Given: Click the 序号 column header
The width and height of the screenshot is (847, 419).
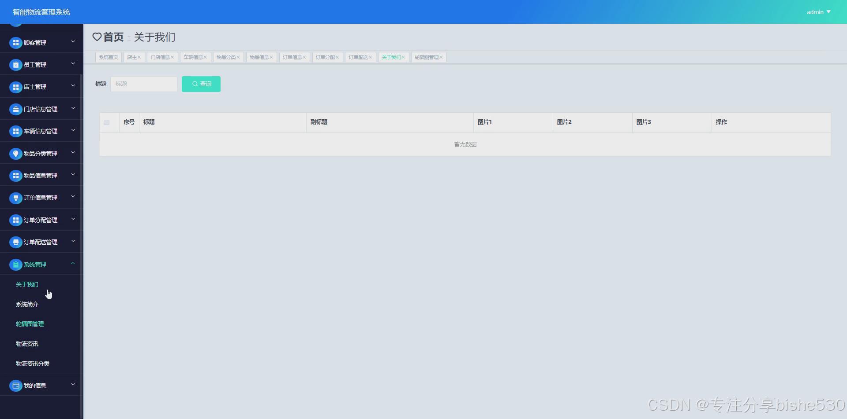Looking at the screenshot, I should [x=129, y=122].
